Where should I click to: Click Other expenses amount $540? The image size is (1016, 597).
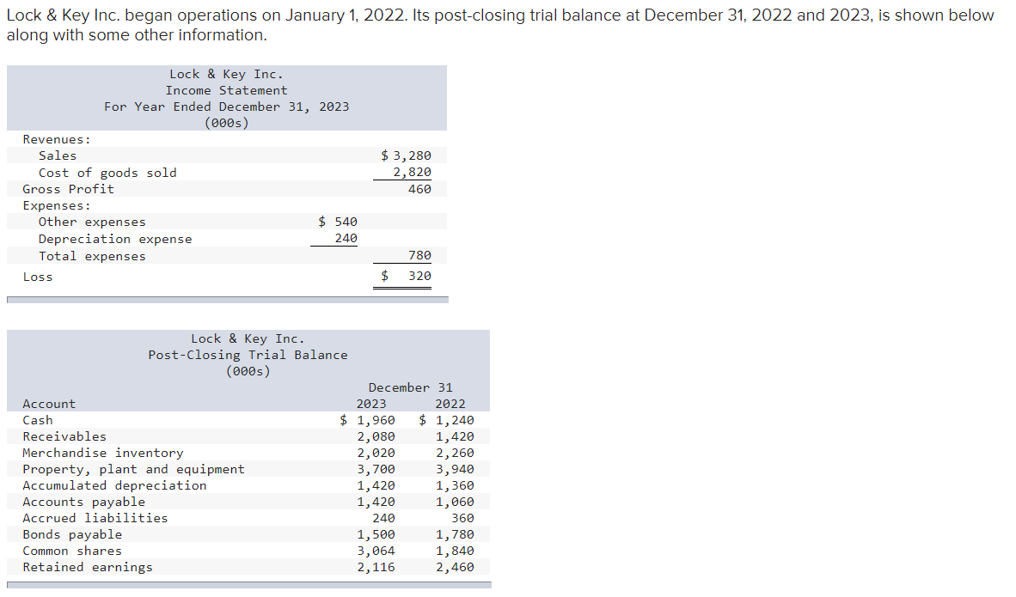(x=338, y=222)
